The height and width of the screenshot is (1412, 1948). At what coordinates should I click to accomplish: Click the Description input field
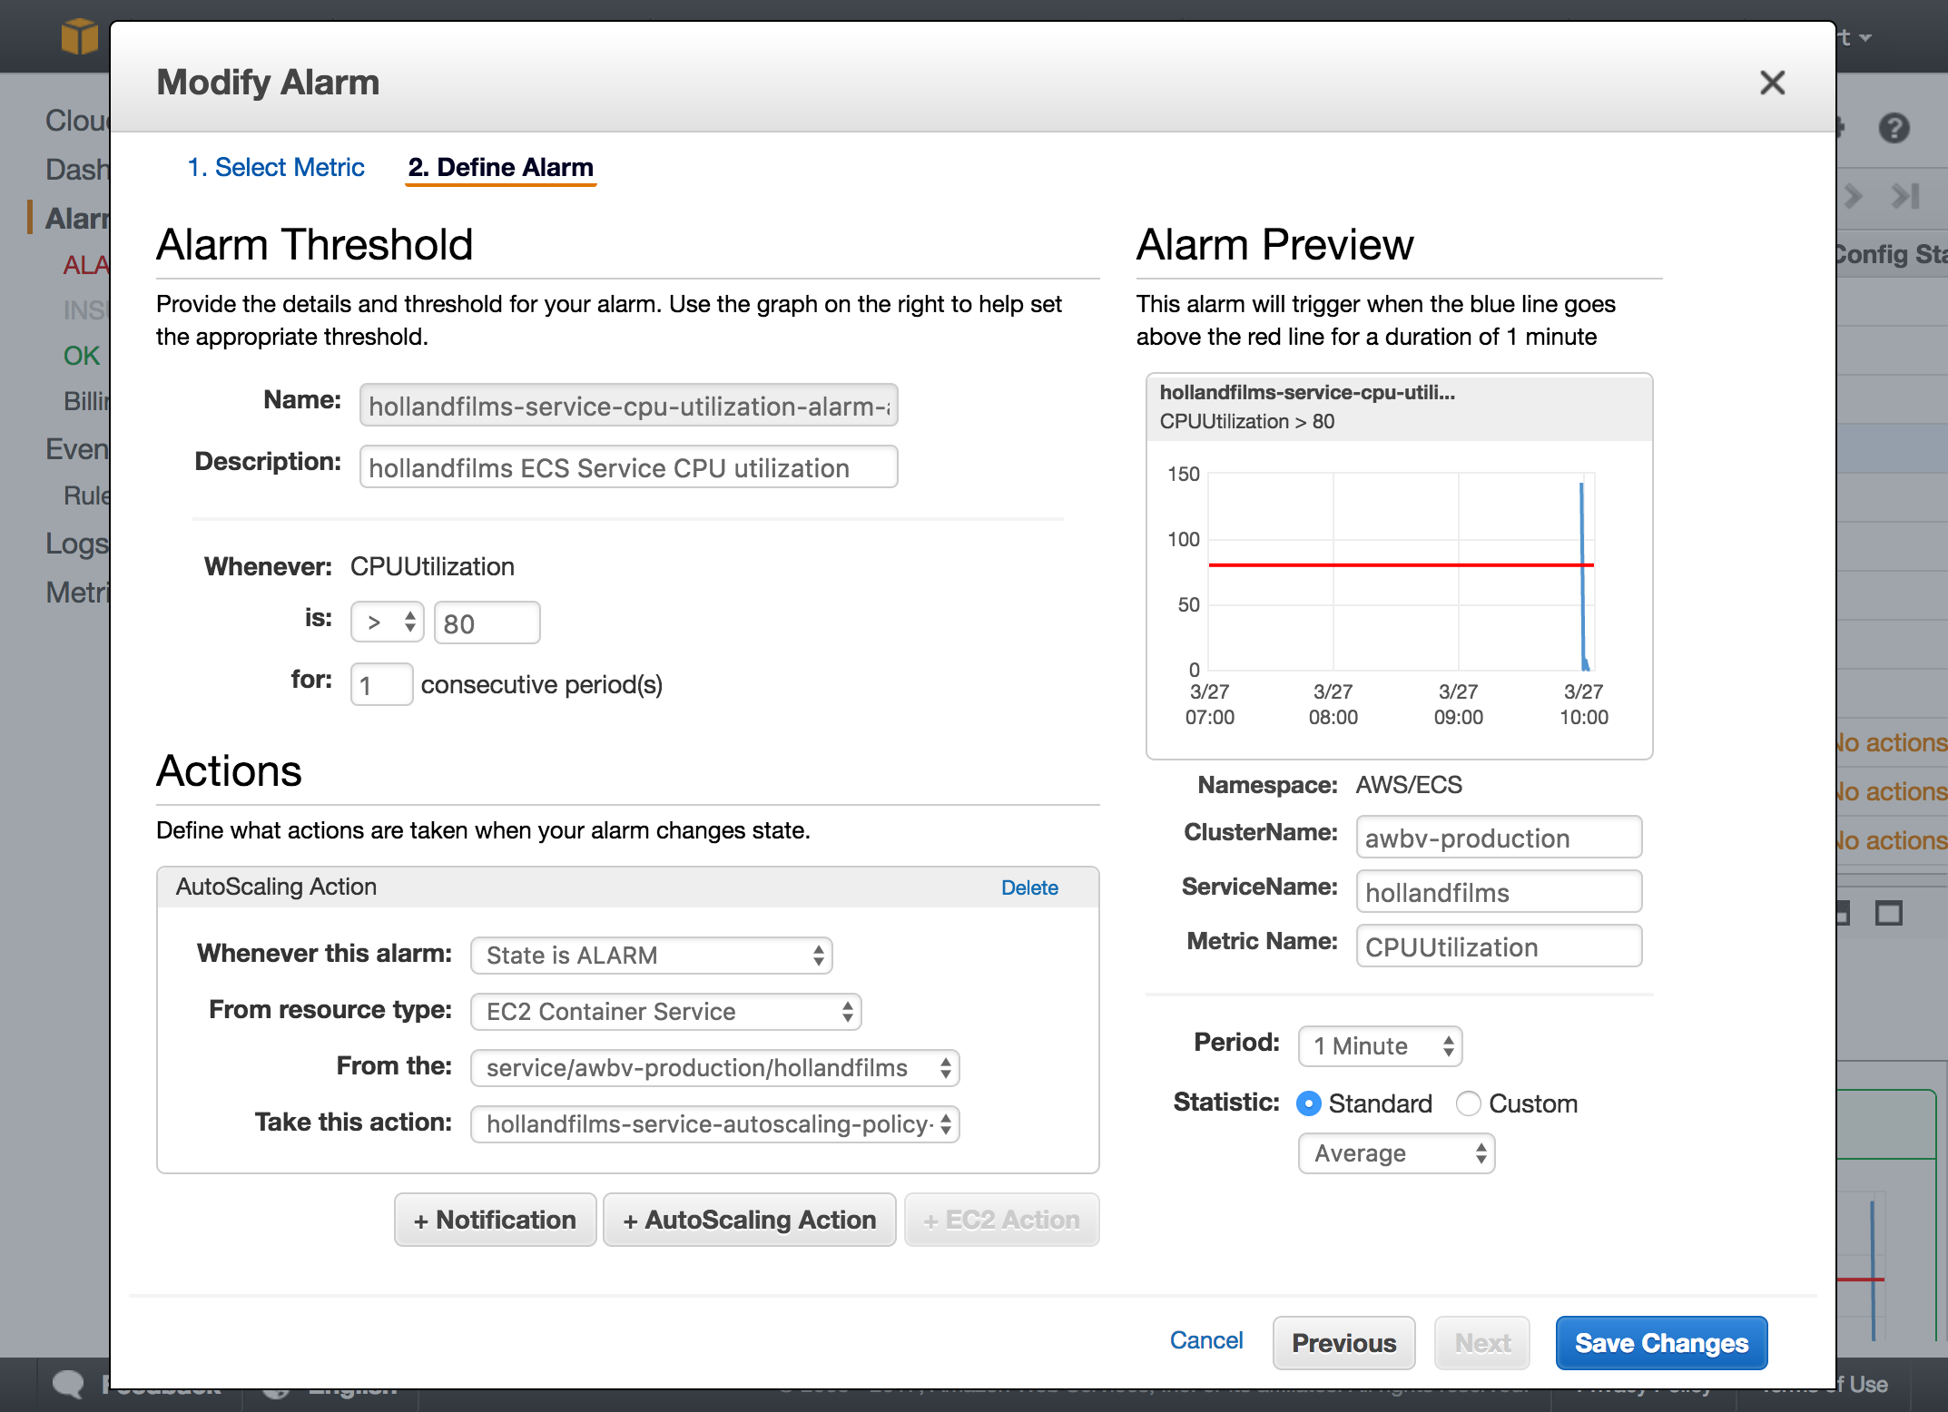(628, 467)
